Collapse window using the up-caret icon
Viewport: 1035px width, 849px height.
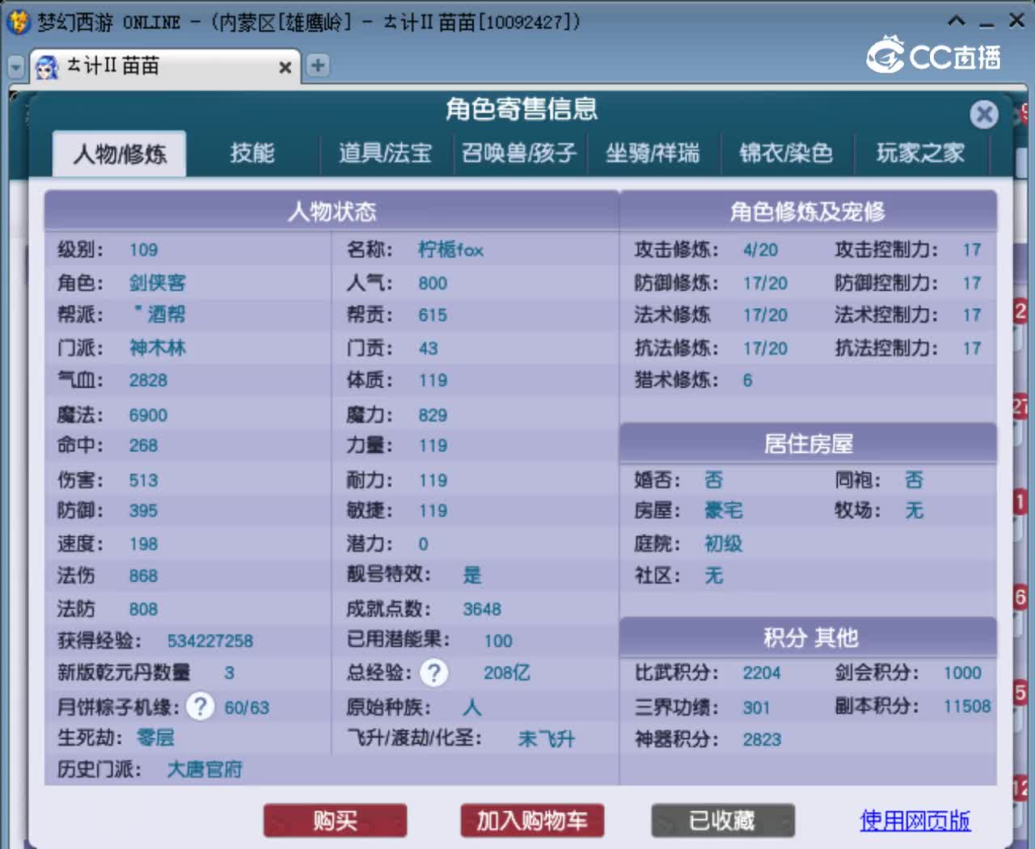point(957,21)
